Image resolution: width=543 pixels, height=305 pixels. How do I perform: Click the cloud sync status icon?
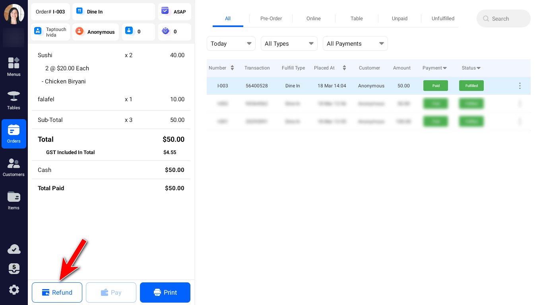14,249
